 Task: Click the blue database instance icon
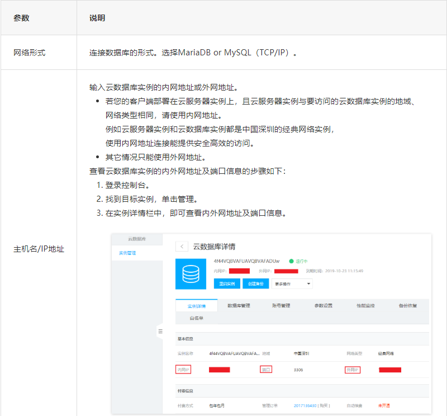pyautogui.click(x=191, y=274)
